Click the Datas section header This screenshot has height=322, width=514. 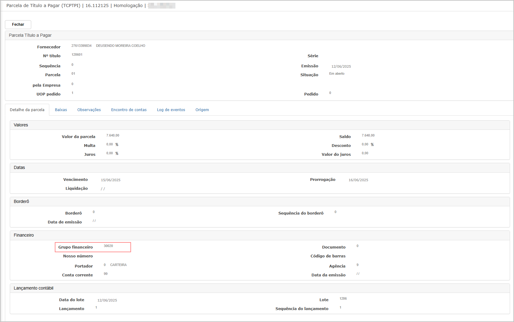(260, 167)
